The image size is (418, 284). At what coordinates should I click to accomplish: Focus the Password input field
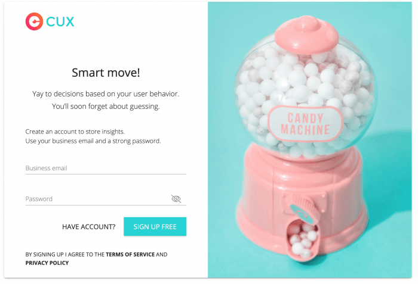point(97,199)
